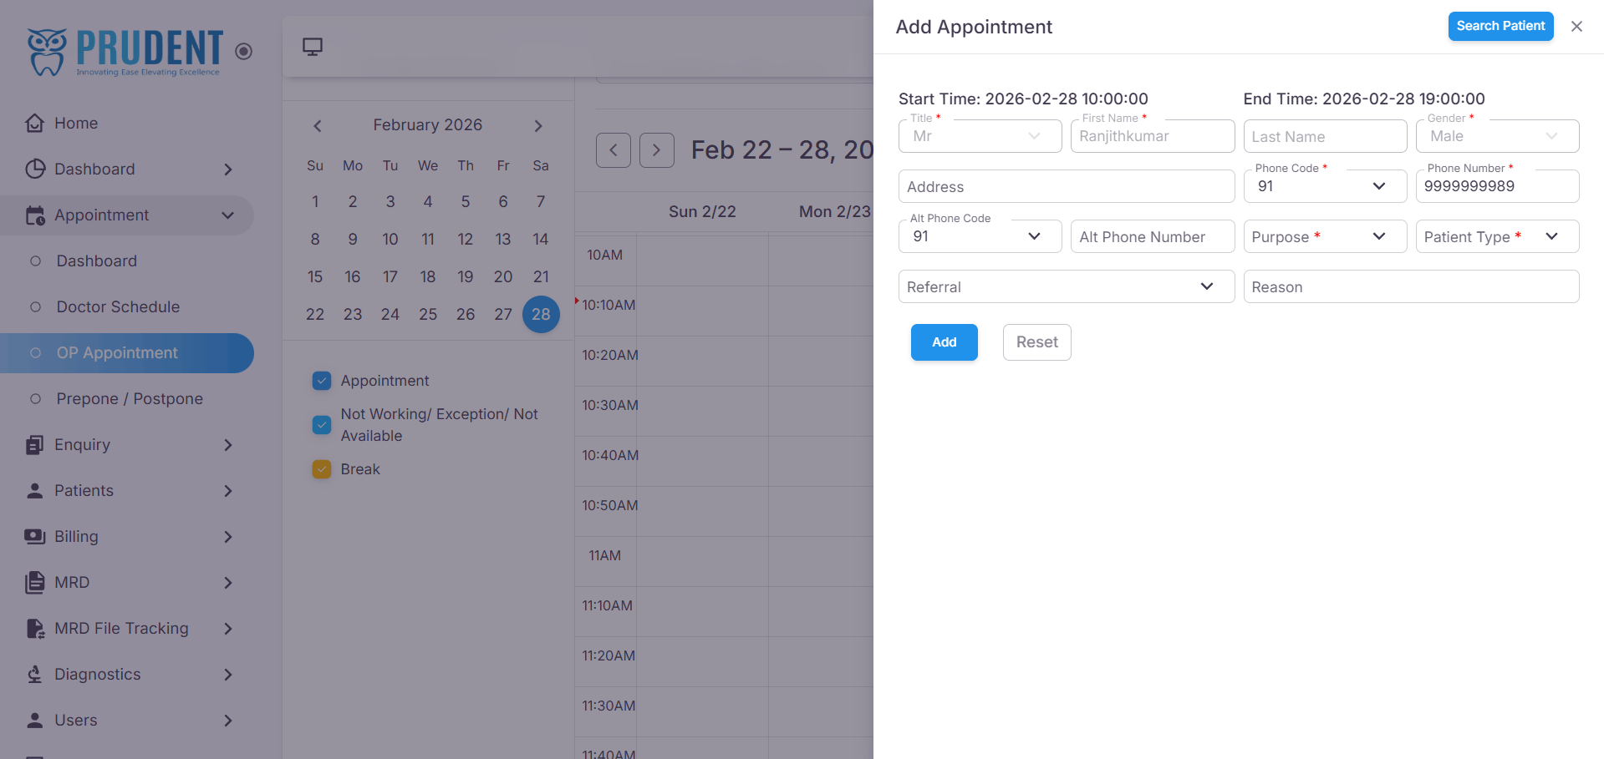Click the Add button
The width and height of the screenshot is (1604, 759).
coord(945,342)
